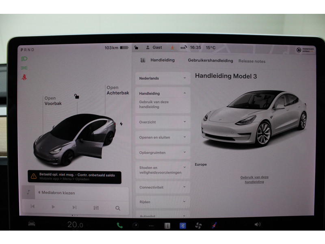
Task: Tap the gray car with open door
Action: click(74, 139)
